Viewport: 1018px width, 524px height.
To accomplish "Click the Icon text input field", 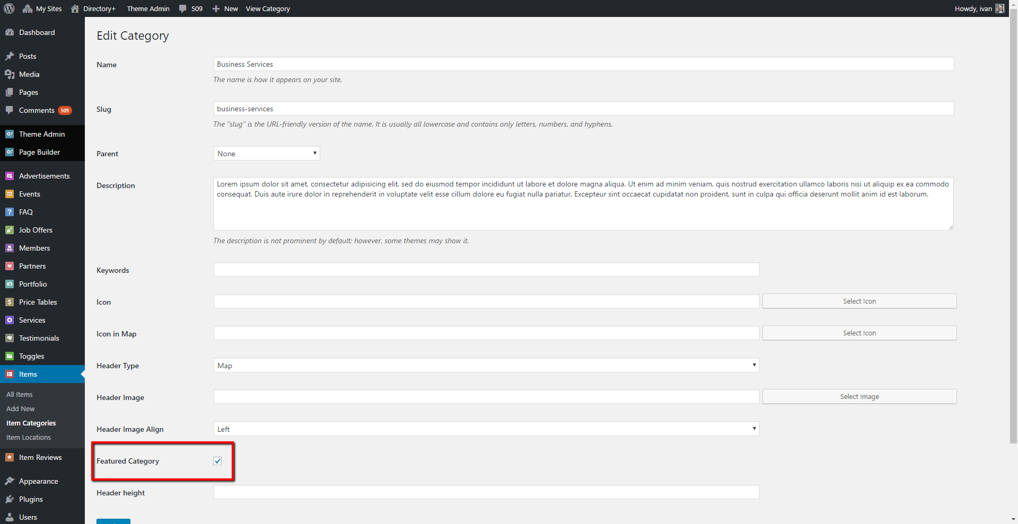I will tap(486, 301).
